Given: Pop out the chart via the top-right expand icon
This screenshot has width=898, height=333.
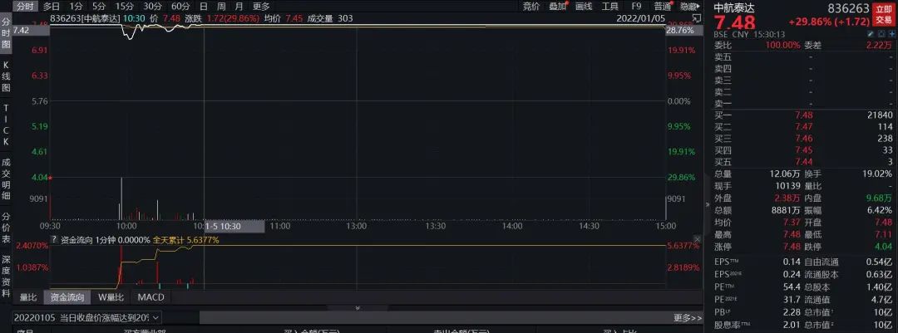Looking at the screenshot, I should (x=697, y=18).
